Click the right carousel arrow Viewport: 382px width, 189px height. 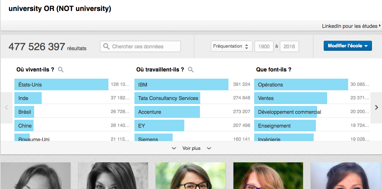[376, 108]
